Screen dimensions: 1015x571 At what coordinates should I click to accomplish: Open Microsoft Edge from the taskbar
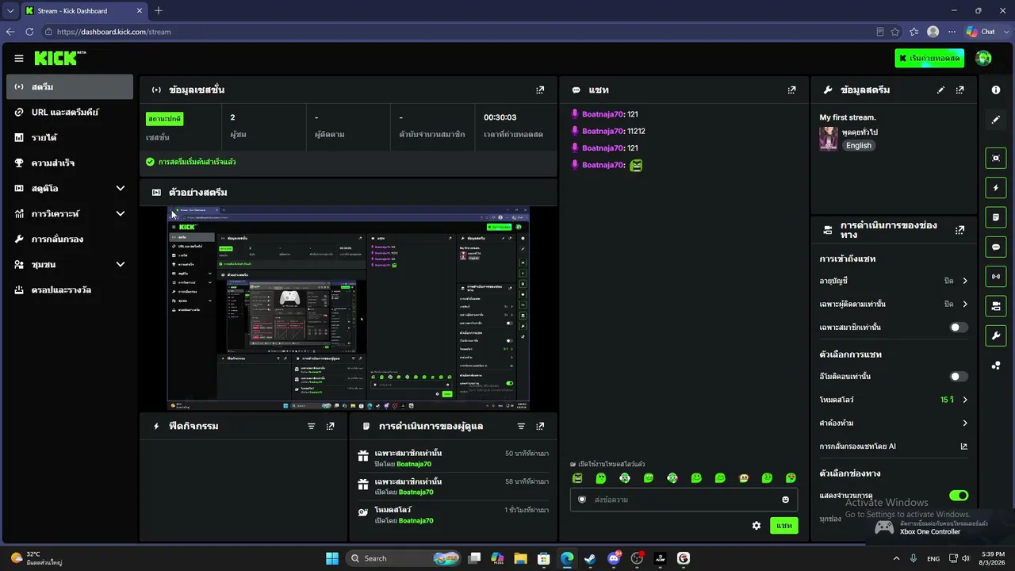point(567,558)
